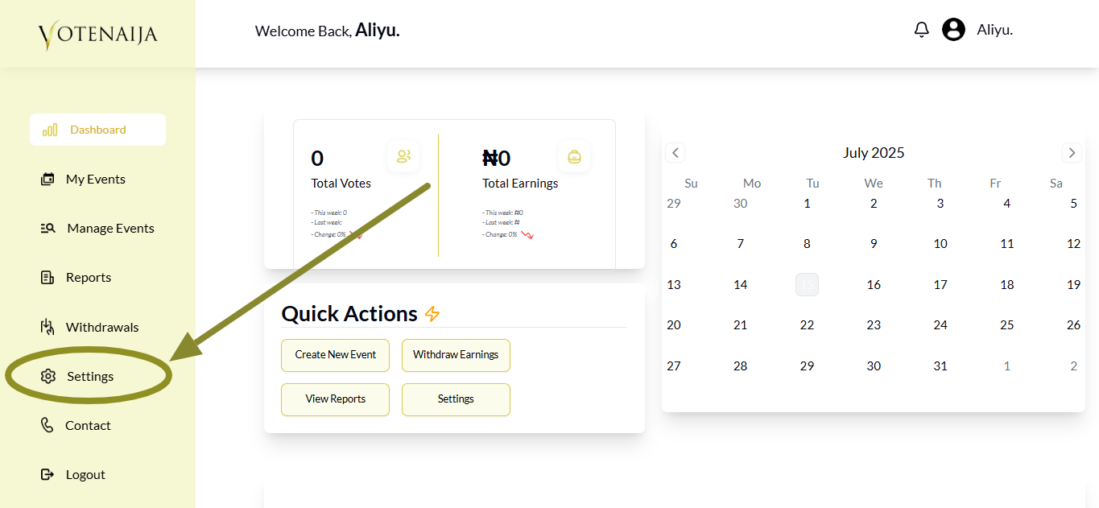Navigate to Manage Events page
The image size is (1099, 508).
pyautogui.click(x=110, y=228)
